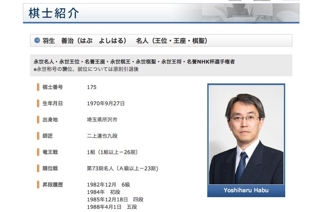Select the birthplace 埼玉県所沢市

pos(102,120)
